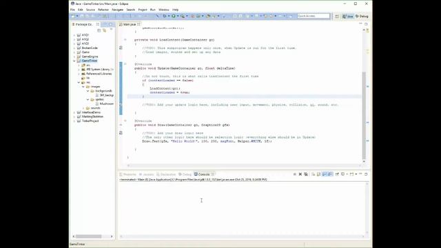Open the Open Console dropdown arrow
Screen dimensions: 441x248
point(356,174)
